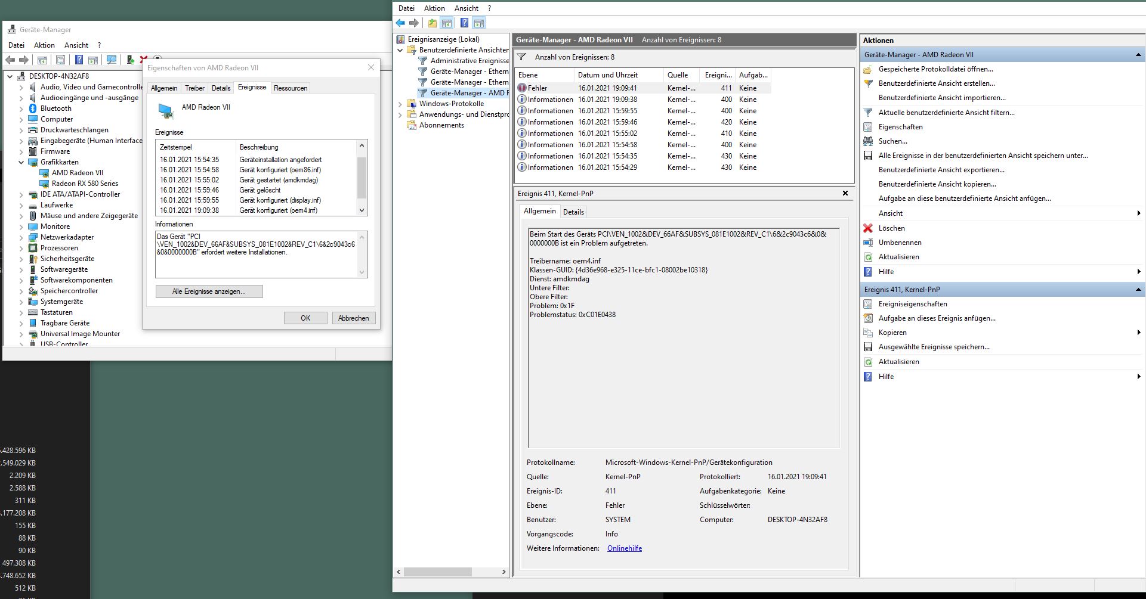Sort events by Quelle column header
This screenshot has height=599, width=1146.
[x=682, y=75]
